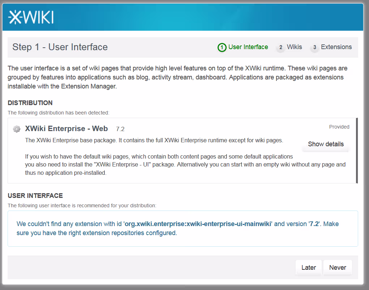This screenshot has width=369, height=290.
Task: Click the step 3 number circle
Action: [314, 48]
